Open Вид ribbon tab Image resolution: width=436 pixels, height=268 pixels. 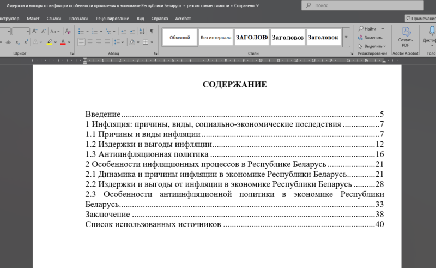(141, 19)
